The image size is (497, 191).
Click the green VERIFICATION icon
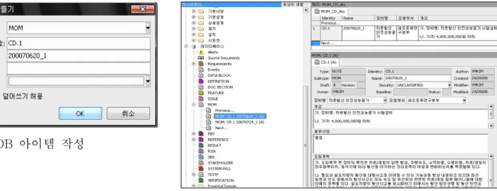click(x=201, y=180)
